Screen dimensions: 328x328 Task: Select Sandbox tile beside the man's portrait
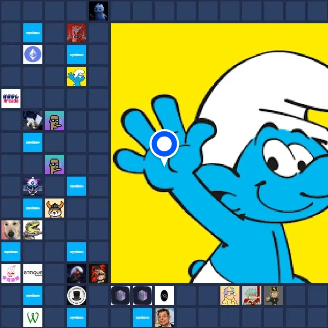pyautogui.click(x=142, y=318)
